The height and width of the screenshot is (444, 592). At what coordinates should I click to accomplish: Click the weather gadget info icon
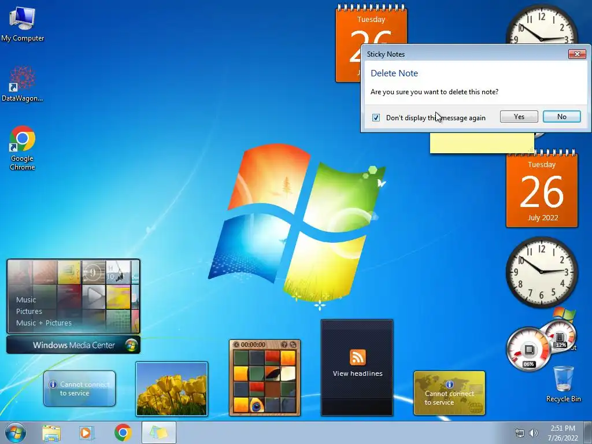(x=53, y=384)
